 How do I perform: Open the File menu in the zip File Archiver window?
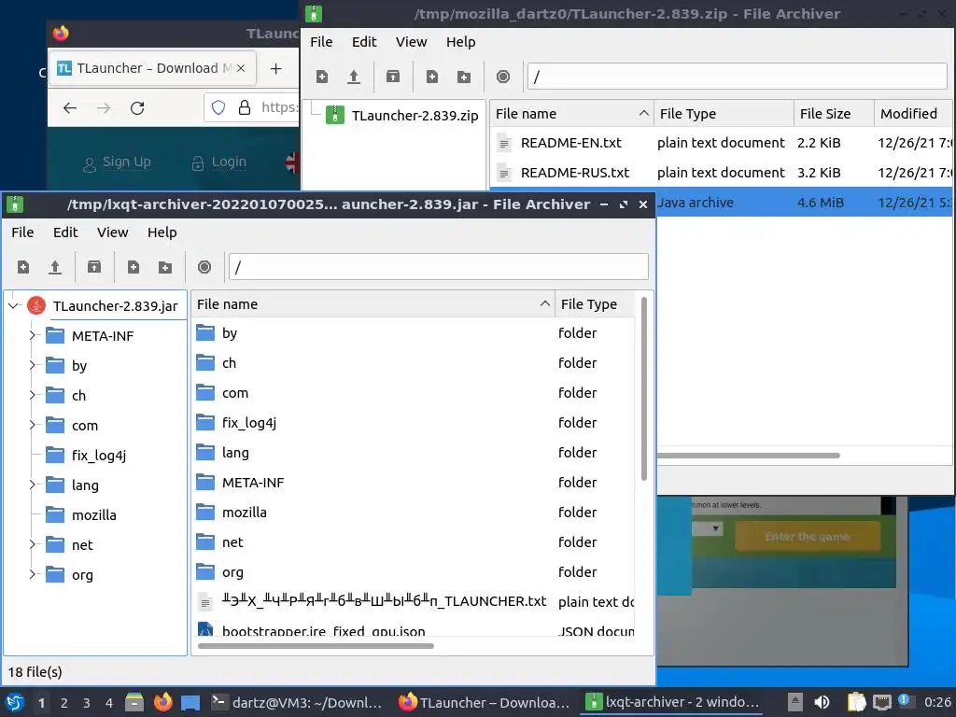point(321,42)
